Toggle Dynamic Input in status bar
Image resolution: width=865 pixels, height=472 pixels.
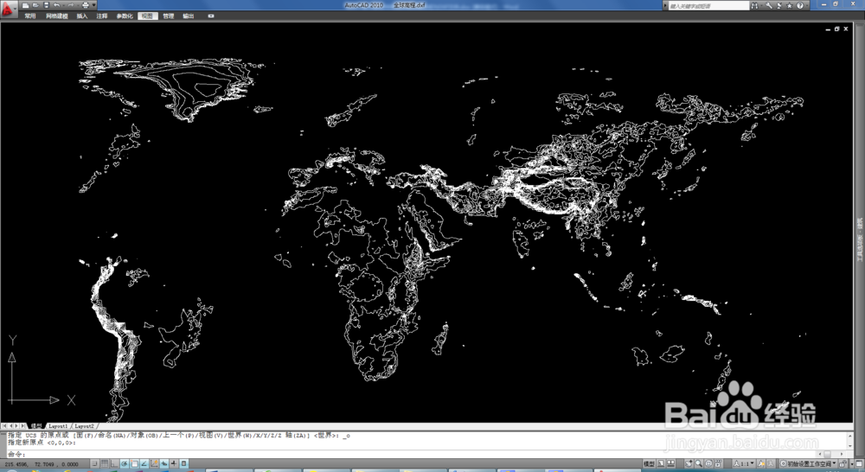coord(163,464)
